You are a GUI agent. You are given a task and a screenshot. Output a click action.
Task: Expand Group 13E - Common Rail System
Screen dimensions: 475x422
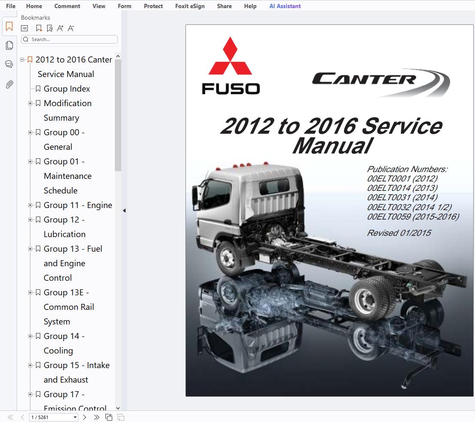[30, 292]
